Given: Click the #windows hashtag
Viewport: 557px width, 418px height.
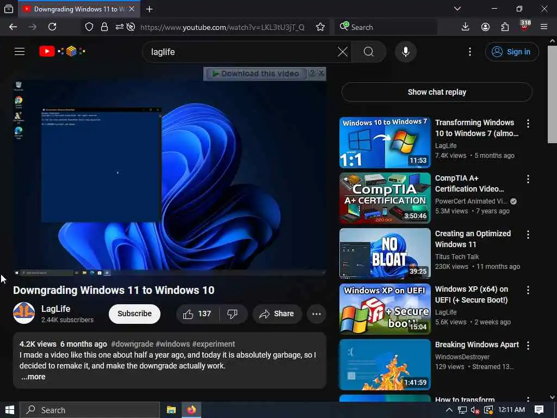Looking at the screenshot, I should (x=172, y=344).
